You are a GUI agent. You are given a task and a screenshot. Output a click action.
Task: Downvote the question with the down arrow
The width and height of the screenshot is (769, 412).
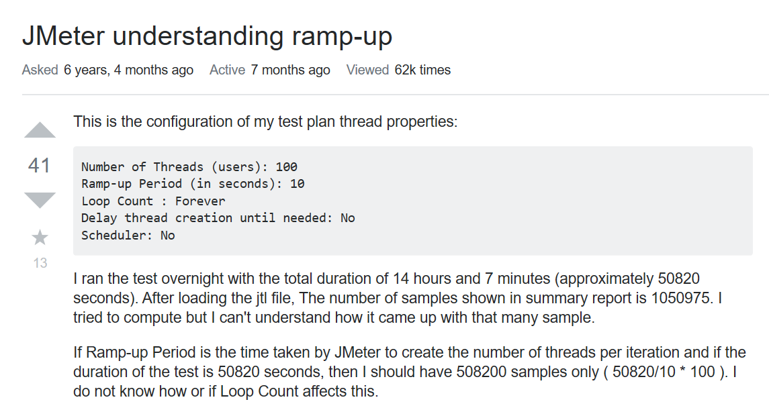coord(40,200)
